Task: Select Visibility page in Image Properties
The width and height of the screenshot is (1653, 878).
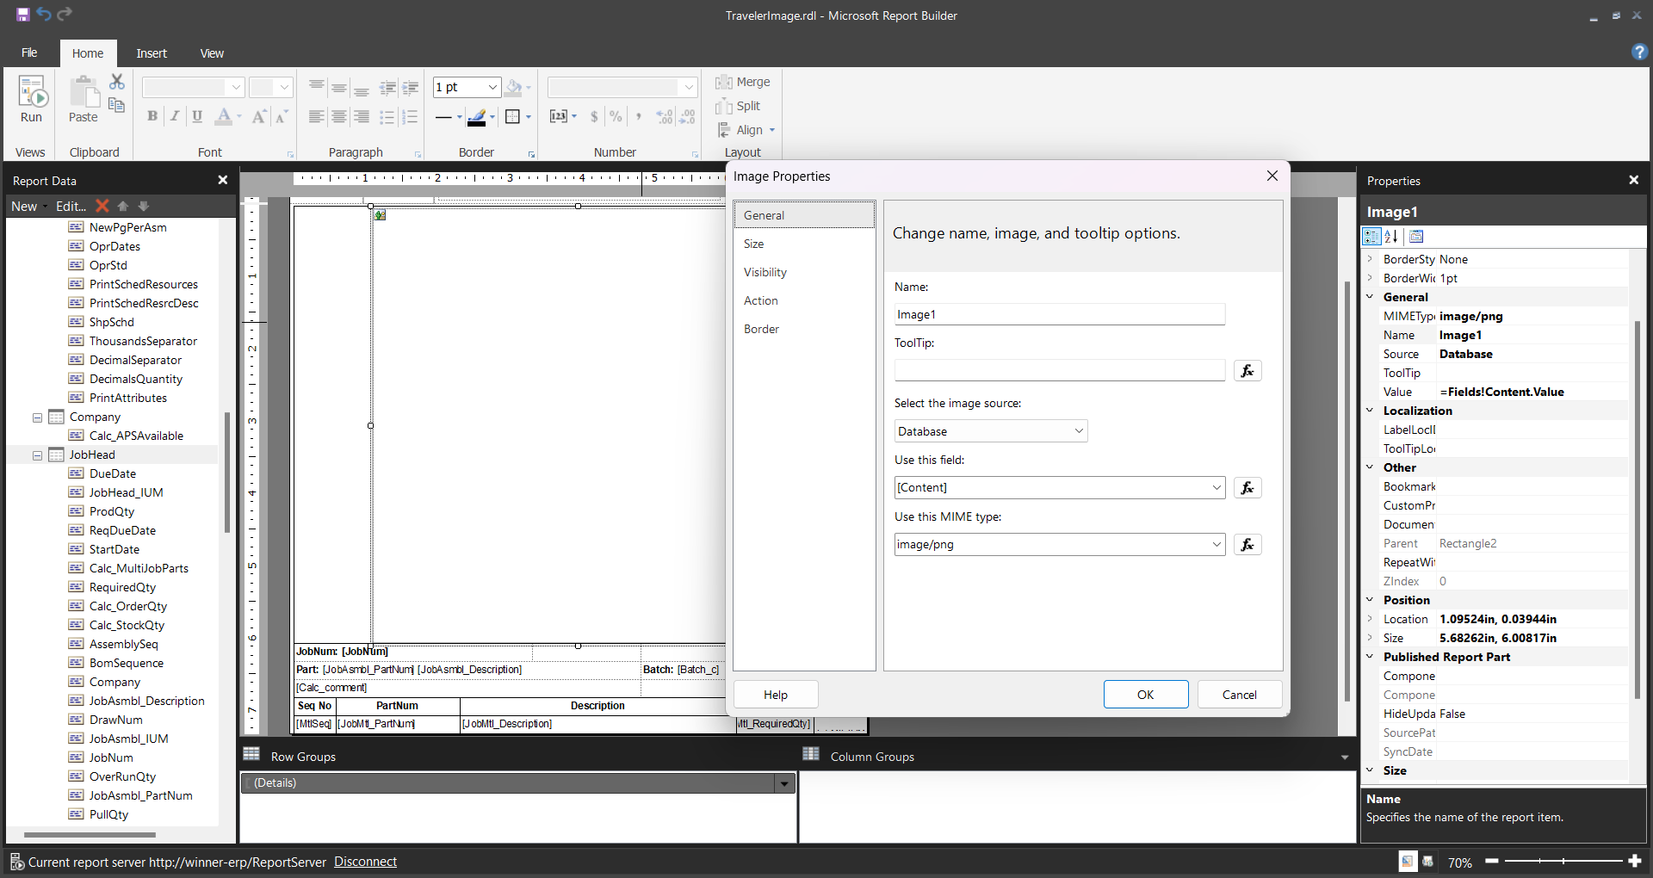Action: coord(765,273)
